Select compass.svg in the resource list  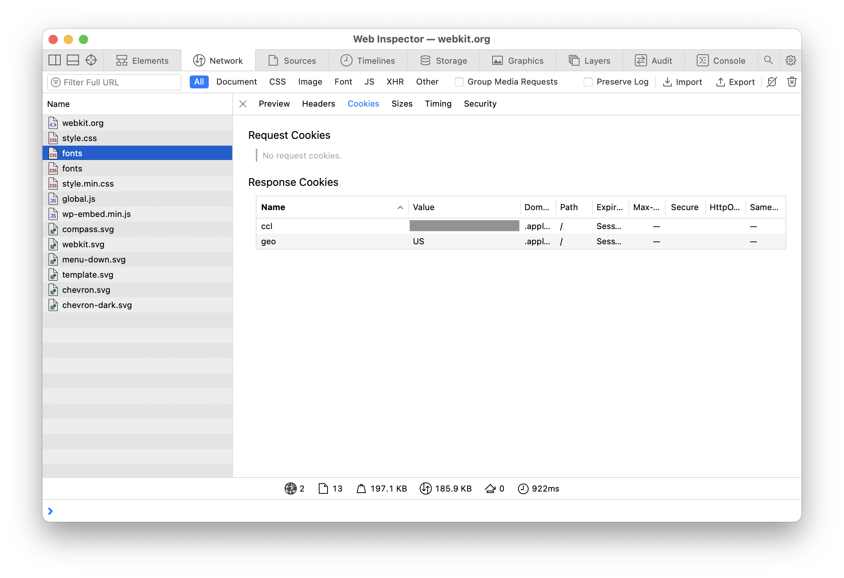tap(88, 229)
